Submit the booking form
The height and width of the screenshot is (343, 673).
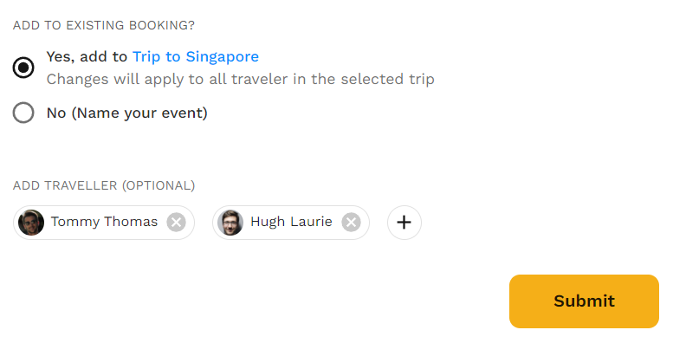tap(584, 301)
